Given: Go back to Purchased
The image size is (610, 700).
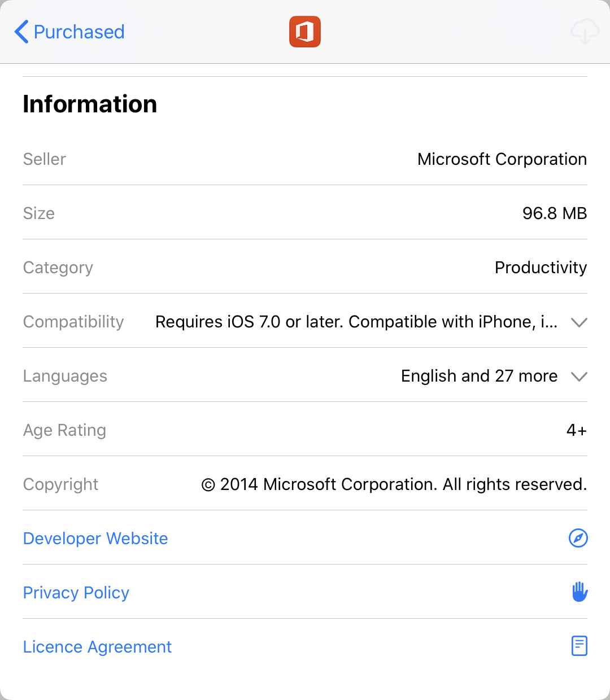Looking at the screenshot, I should point(69,32).
